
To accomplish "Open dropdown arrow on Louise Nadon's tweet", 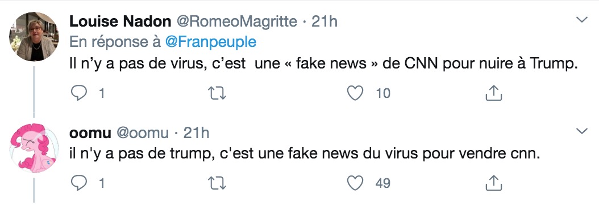I will click(x=581, y=20).
